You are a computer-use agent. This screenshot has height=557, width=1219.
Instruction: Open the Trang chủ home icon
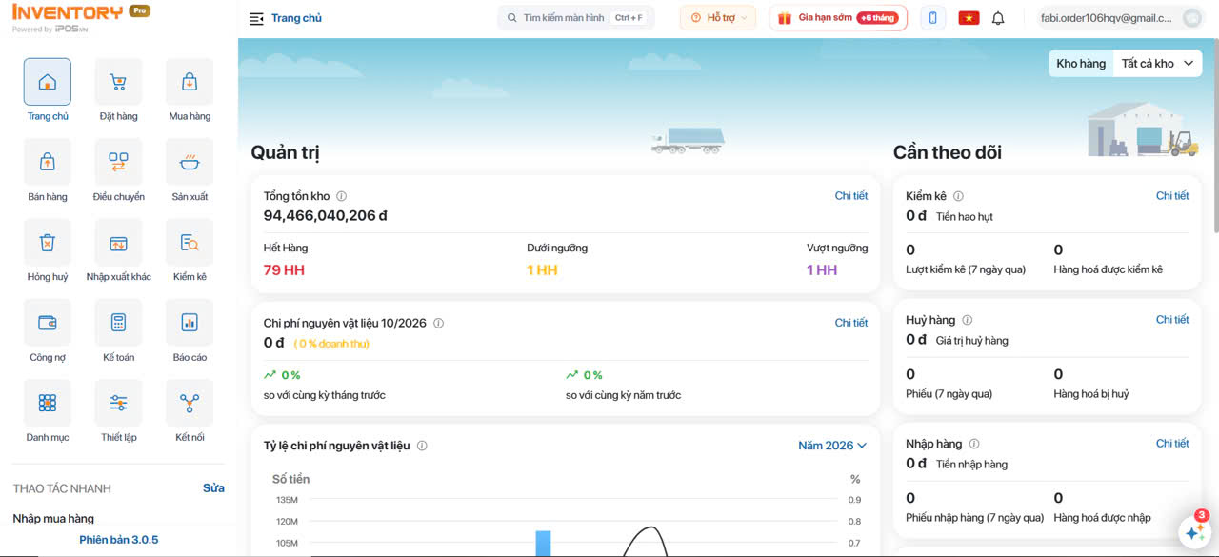point(47,82)
